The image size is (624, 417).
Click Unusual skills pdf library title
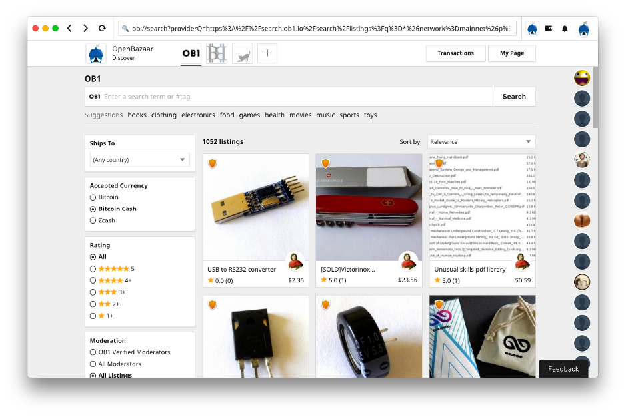(x=469, y=270)
